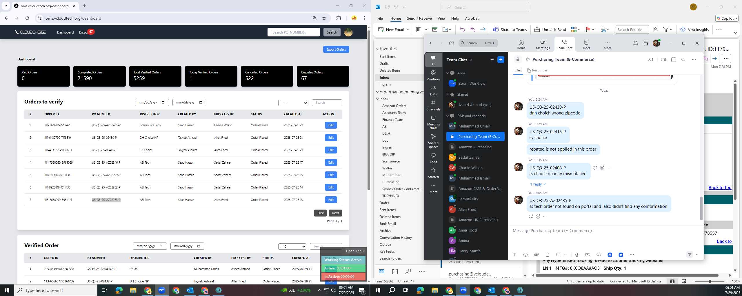Click Edit for order US-Q3-25-02416-P
The width and height of the screenshot is (742, 296).
tap(331, 150)
